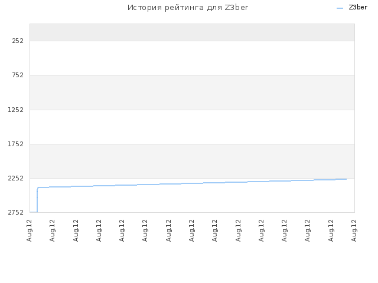Select the 1252 y-axis label
The width and height of the screenshot is (378, 283).
pyautogui.click(x=16, y=110)
